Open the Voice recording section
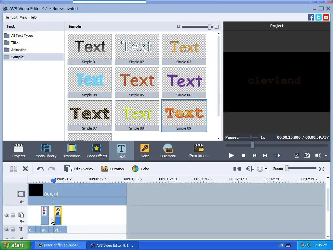This screenshot has width=333, height=250. coord(145,151)
